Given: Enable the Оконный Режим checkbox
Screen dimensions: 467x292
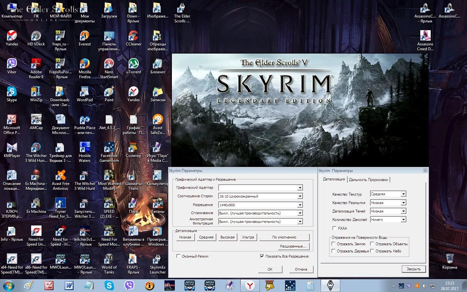Looking at the screenshot, I should (x=178, y=256).
